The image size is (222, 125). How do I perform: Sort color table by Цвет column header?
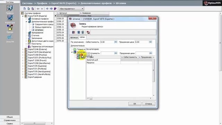103,57
